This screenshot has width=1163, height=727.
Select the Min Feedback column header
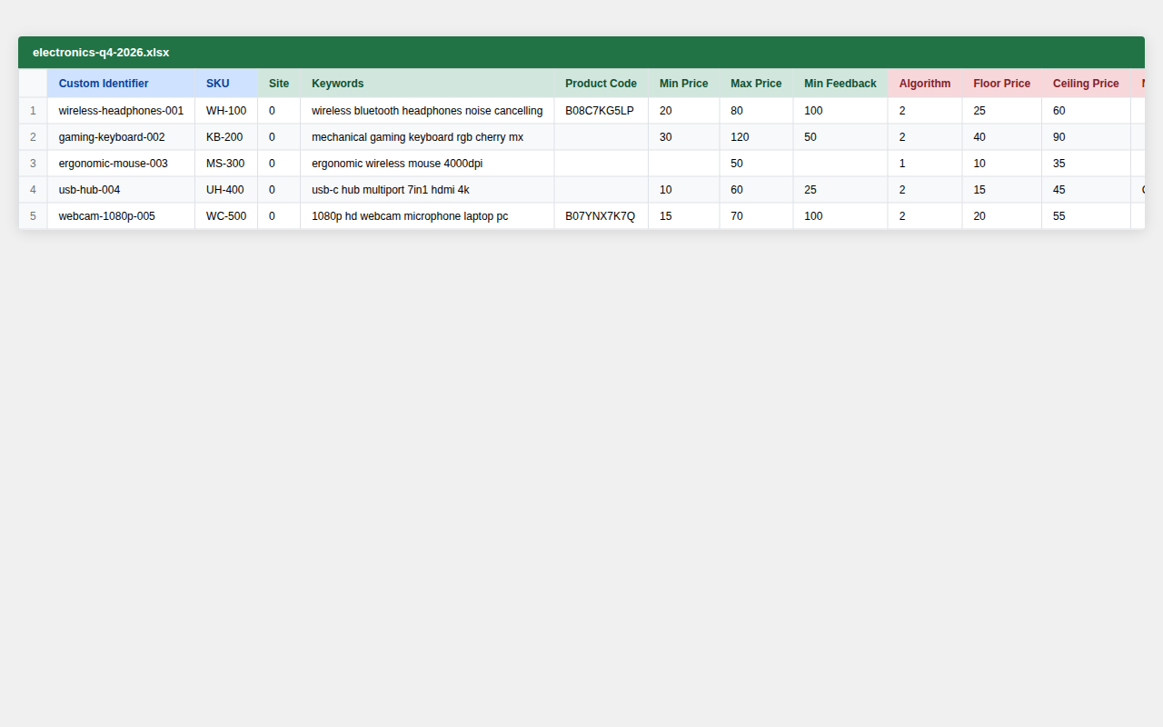(840, 84)
